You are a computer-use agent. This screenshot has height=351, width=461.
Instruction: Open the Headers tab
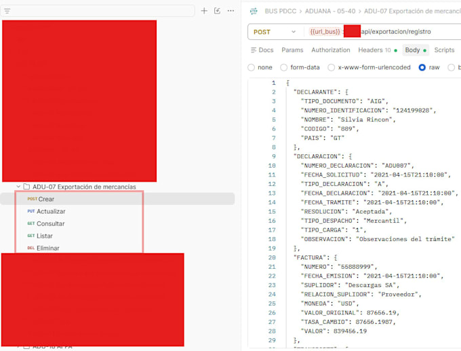coord(378,50)
